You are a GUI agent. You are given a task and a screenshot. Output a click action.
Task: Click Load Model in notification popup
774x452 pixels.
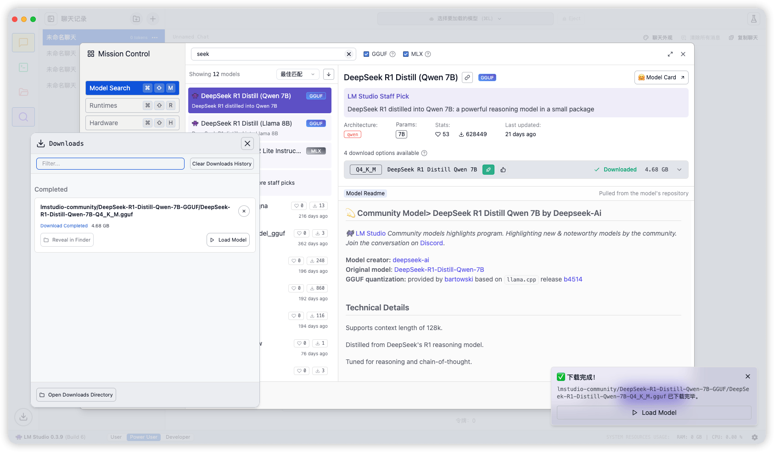[x=654, y=413]
